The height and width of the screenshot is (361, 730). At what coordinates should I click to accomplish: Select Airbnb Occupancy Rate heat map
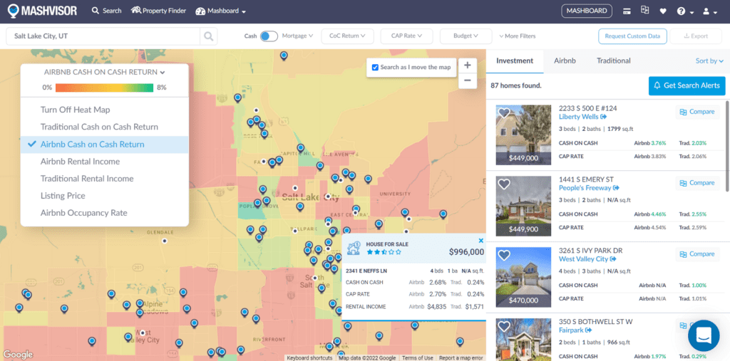pyautogui.click(x=104, y=213)
